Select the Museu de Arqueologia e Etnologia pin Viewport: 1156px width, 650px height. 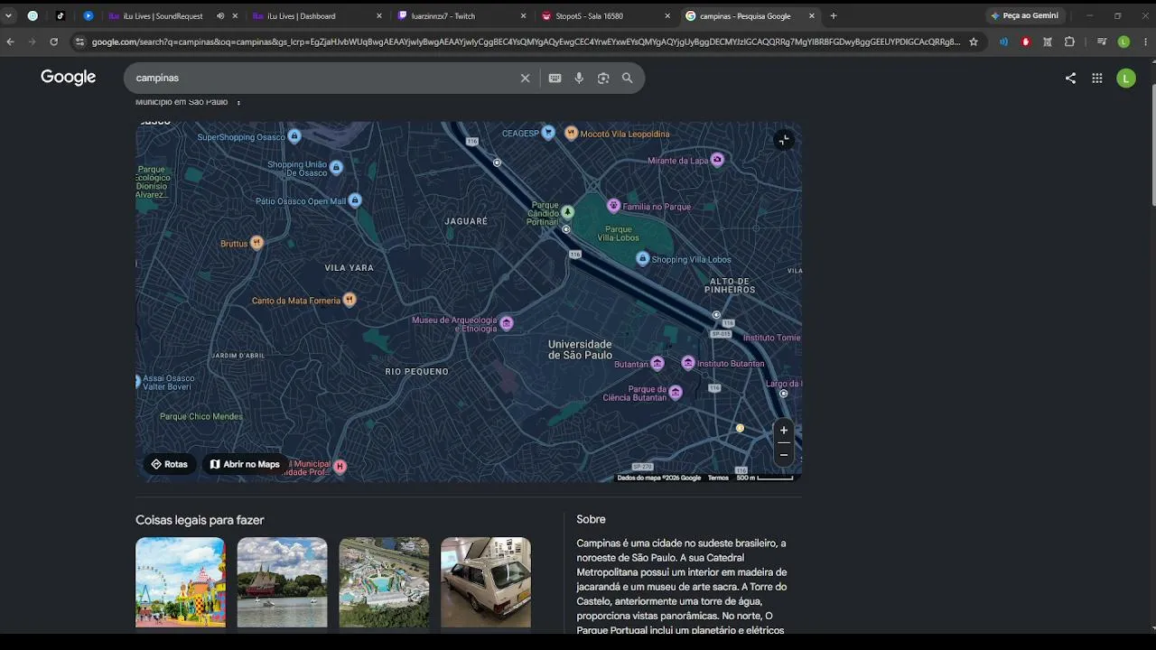pos(507,323)
